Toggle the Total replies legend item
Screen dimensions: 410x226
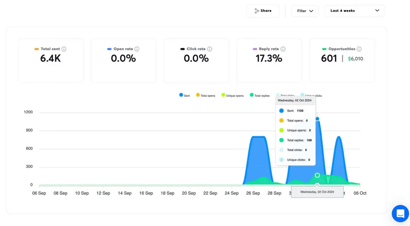point(260,95)
